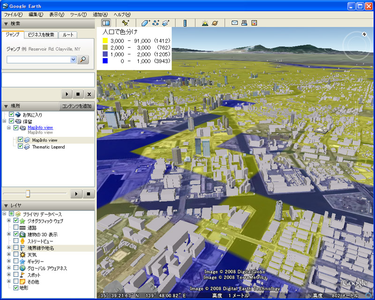Image resolution: width=375 pixels, height=300 pixels.
Task: Collapse the 検索 panel
Action: tap(6, 24)
